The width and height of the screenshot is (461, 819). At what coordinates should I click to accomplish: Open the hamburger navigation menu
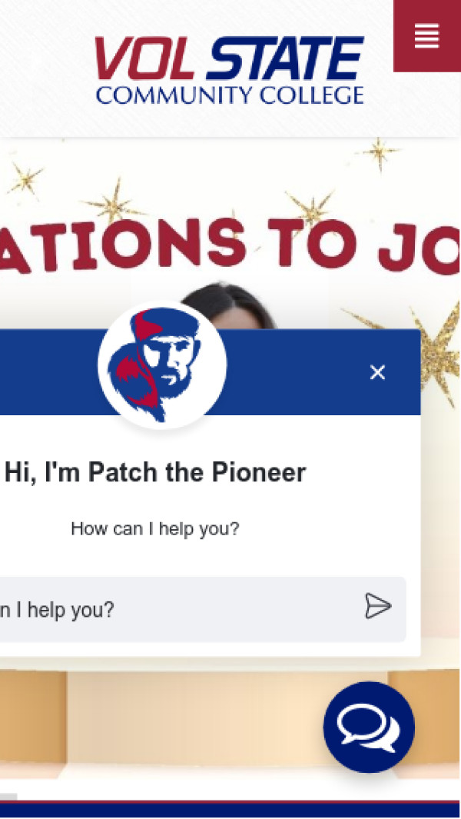click(x=426, y=36)
